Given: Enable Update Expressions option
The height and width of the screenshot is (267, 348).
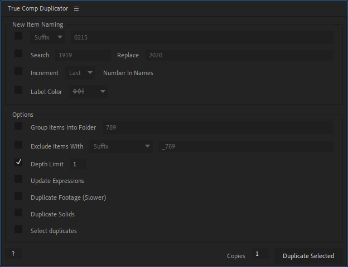Looking at the screenshot, I should click(18, 179).
